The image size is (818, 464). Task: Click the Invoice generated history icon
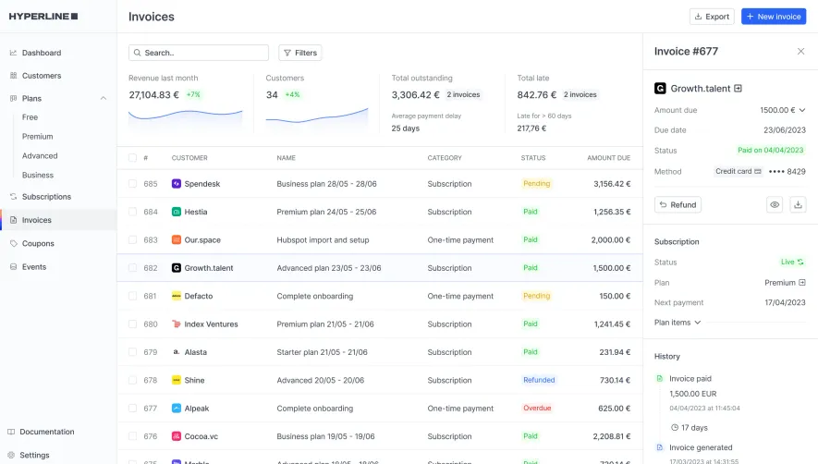659,447
